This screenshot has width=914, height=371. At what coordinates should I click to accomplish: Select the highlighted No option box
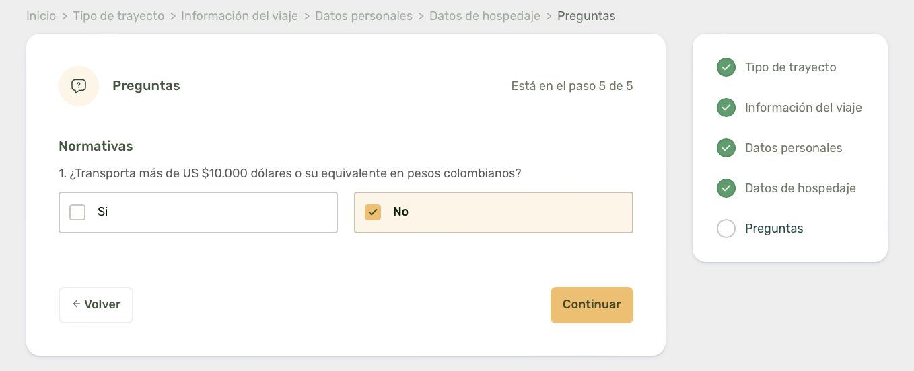[x=493, y=212]
